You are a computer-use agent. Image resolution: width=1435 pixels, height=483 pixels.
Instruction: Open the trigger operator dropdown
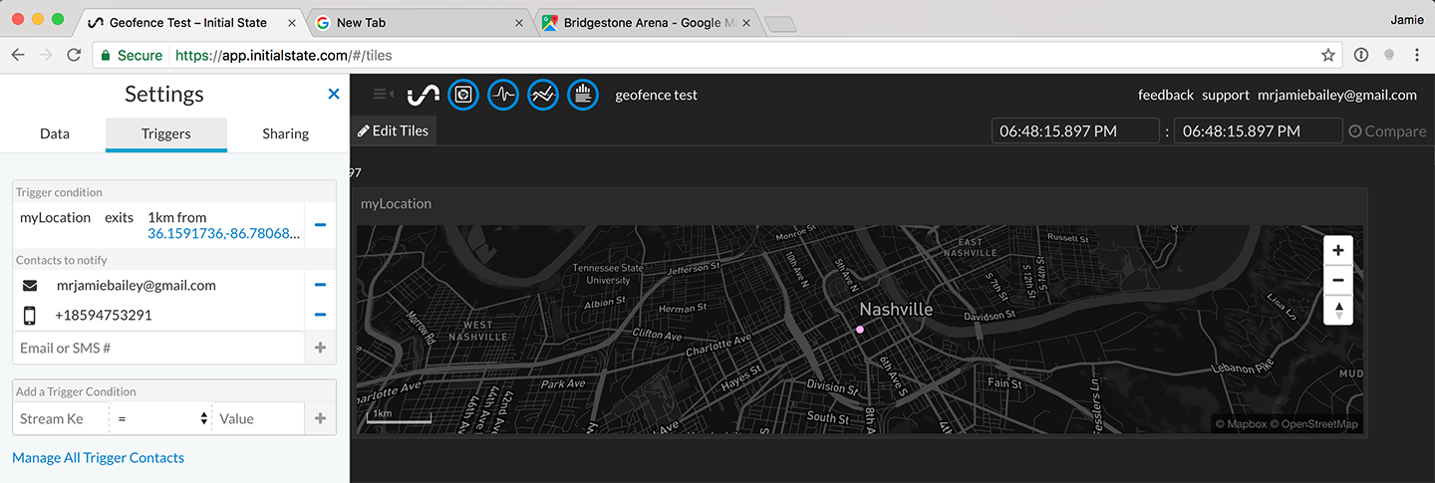click(162, 418)
